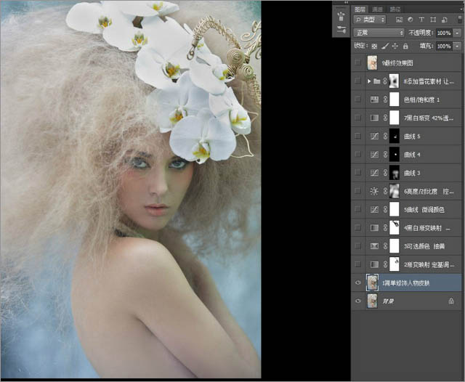Open the brush presets panel icon
This screenshot has height=382, width=465.
[x=341, y=15]
